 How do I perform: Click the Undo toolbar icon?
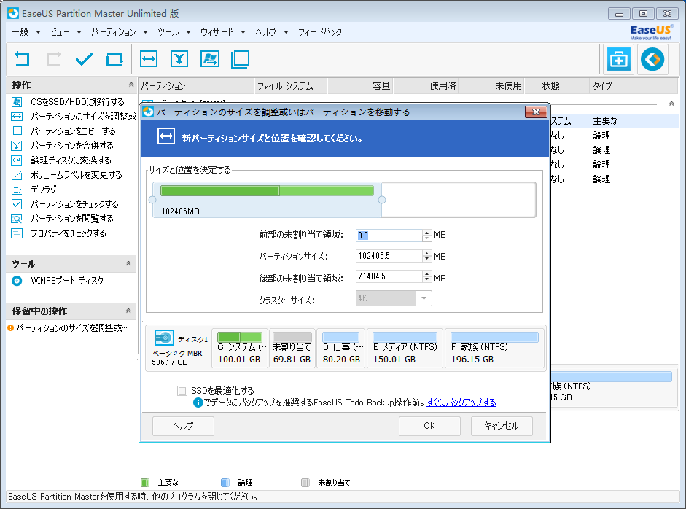click(x=22, y=59)
